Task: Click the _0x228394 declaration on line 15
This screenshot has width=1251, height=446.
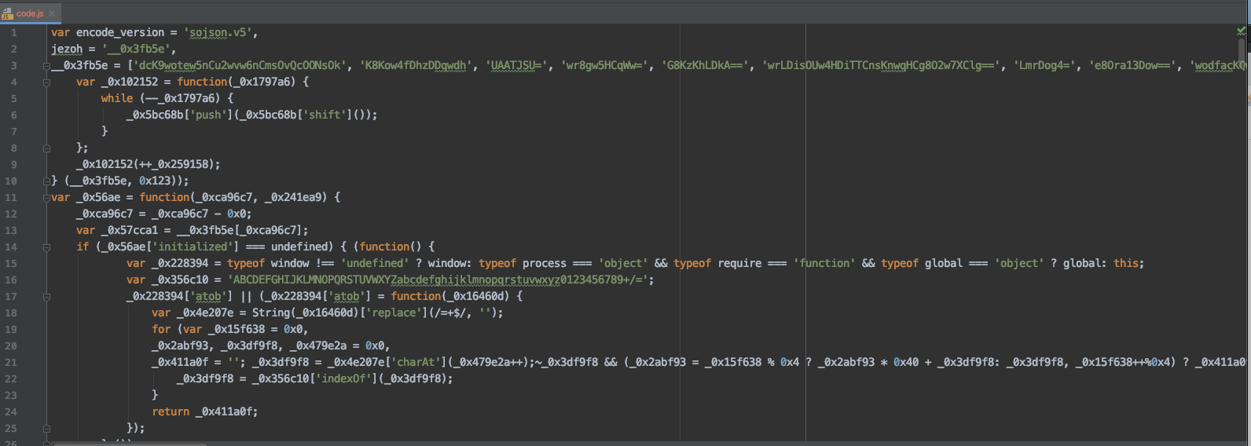Action: (180, 263)
